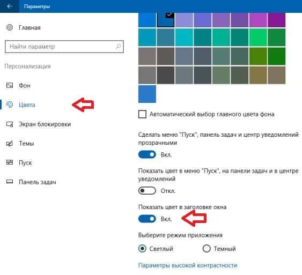Tick Автоматический выбор главного цвета фона checkbox

click(x=142, y=114)
